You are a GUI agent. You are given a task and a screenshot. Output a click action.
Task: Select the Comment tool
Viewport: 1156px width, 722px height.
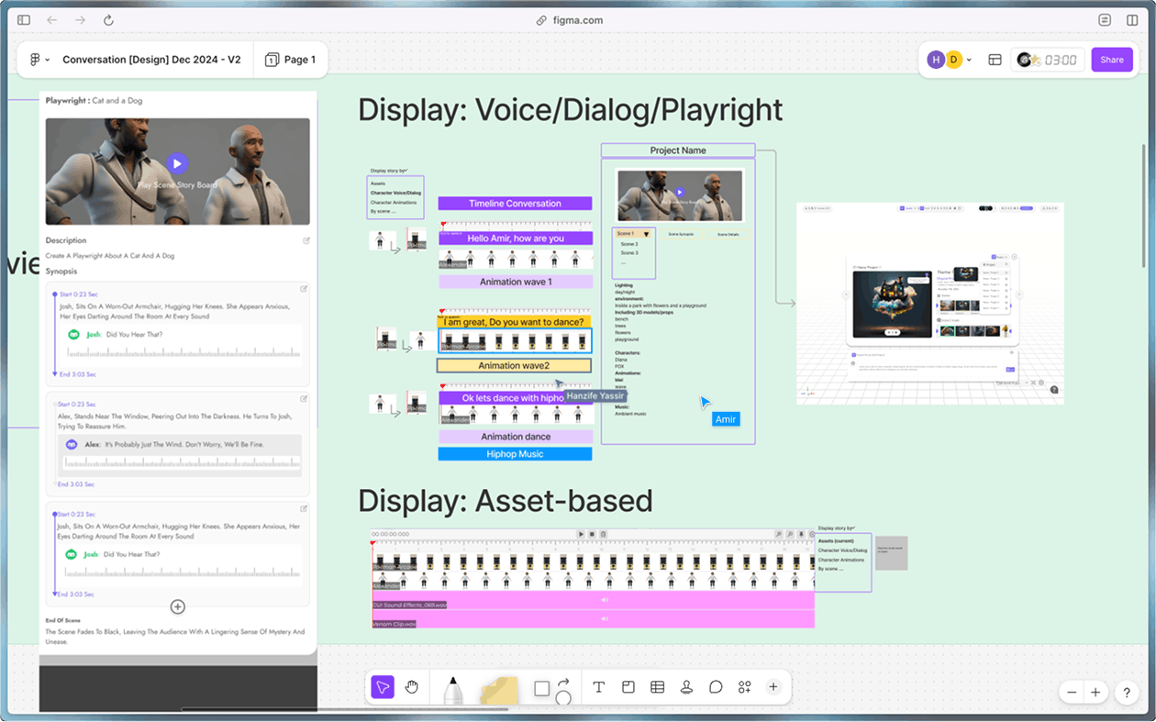(716, 687)
